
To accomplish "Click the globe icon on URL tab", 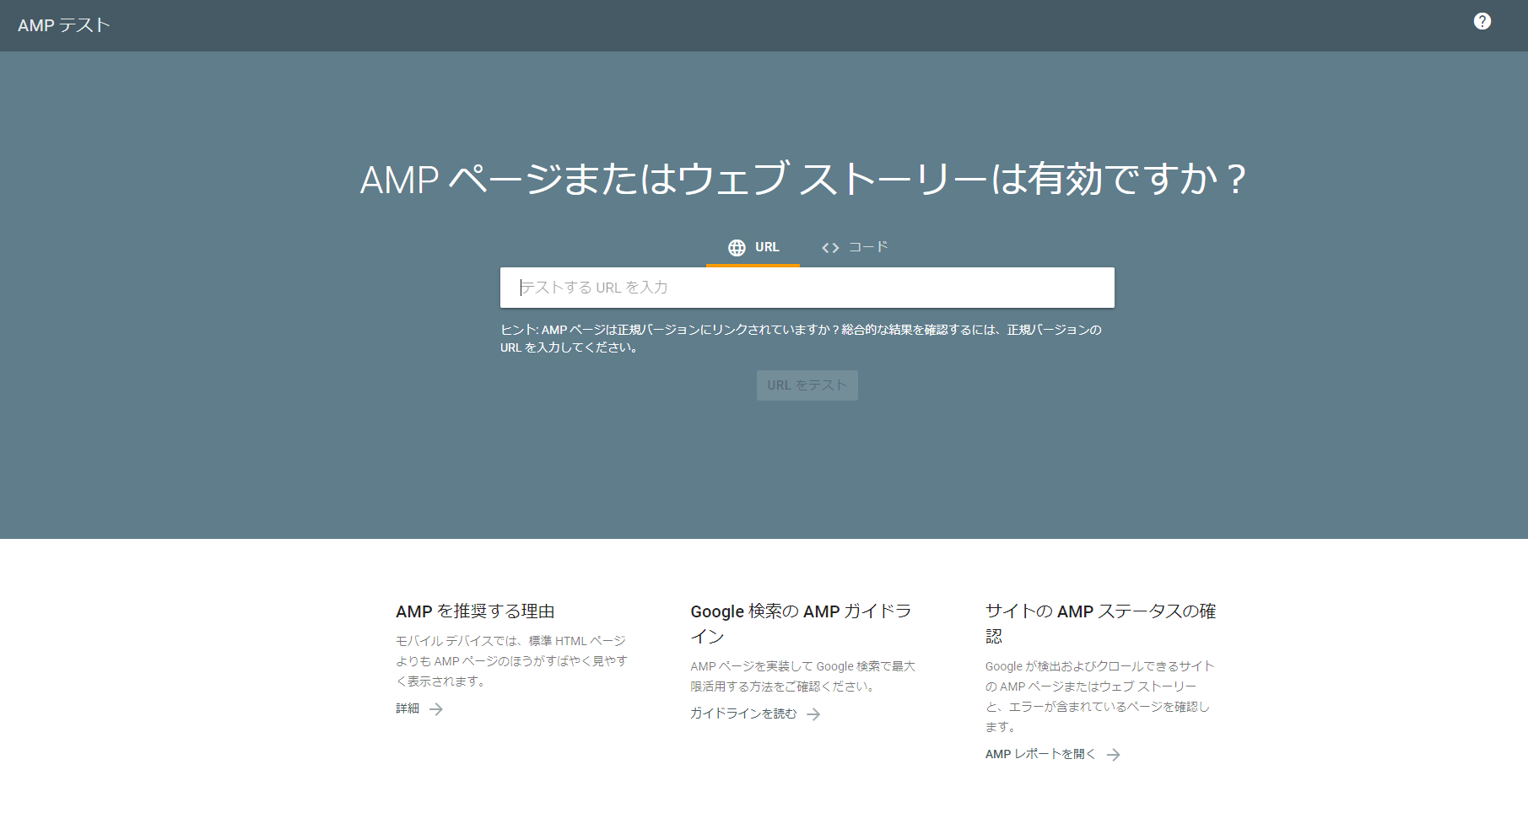I will (737, 247).
